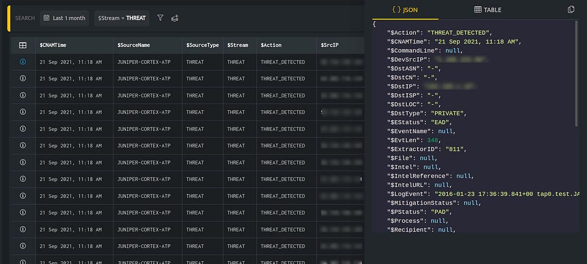This screenshot has height=264, width=587.
Task: Sort by the $Stream column header
Action: pos(237,45)
